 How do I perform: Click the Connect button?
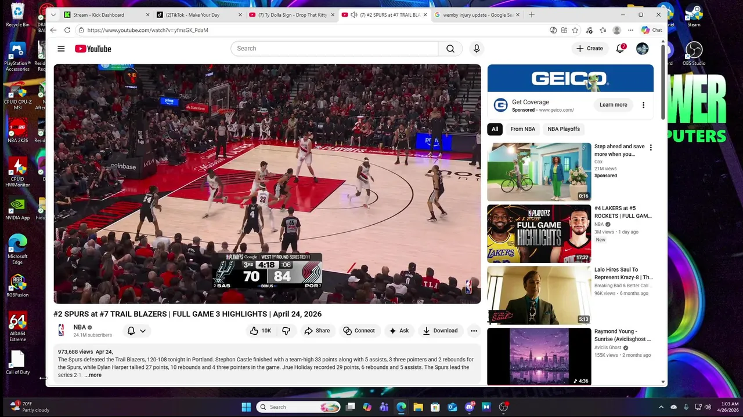pyautogui.click(x=359, y=331)
